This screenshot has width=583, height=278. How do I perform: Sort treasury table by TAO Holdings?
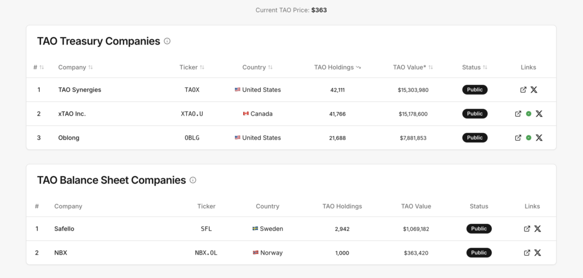coord(338,67)
